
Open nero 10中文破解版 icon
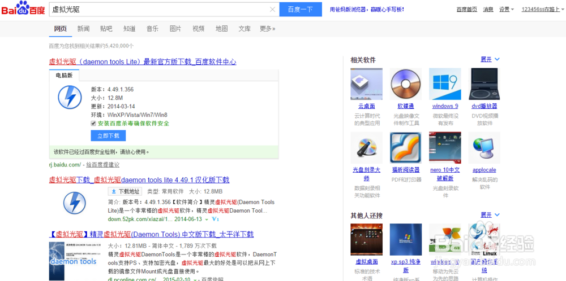445,147
